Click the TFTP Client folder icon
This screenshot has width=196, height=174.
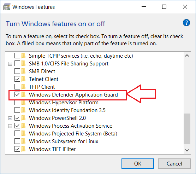(x=24, y=87)
